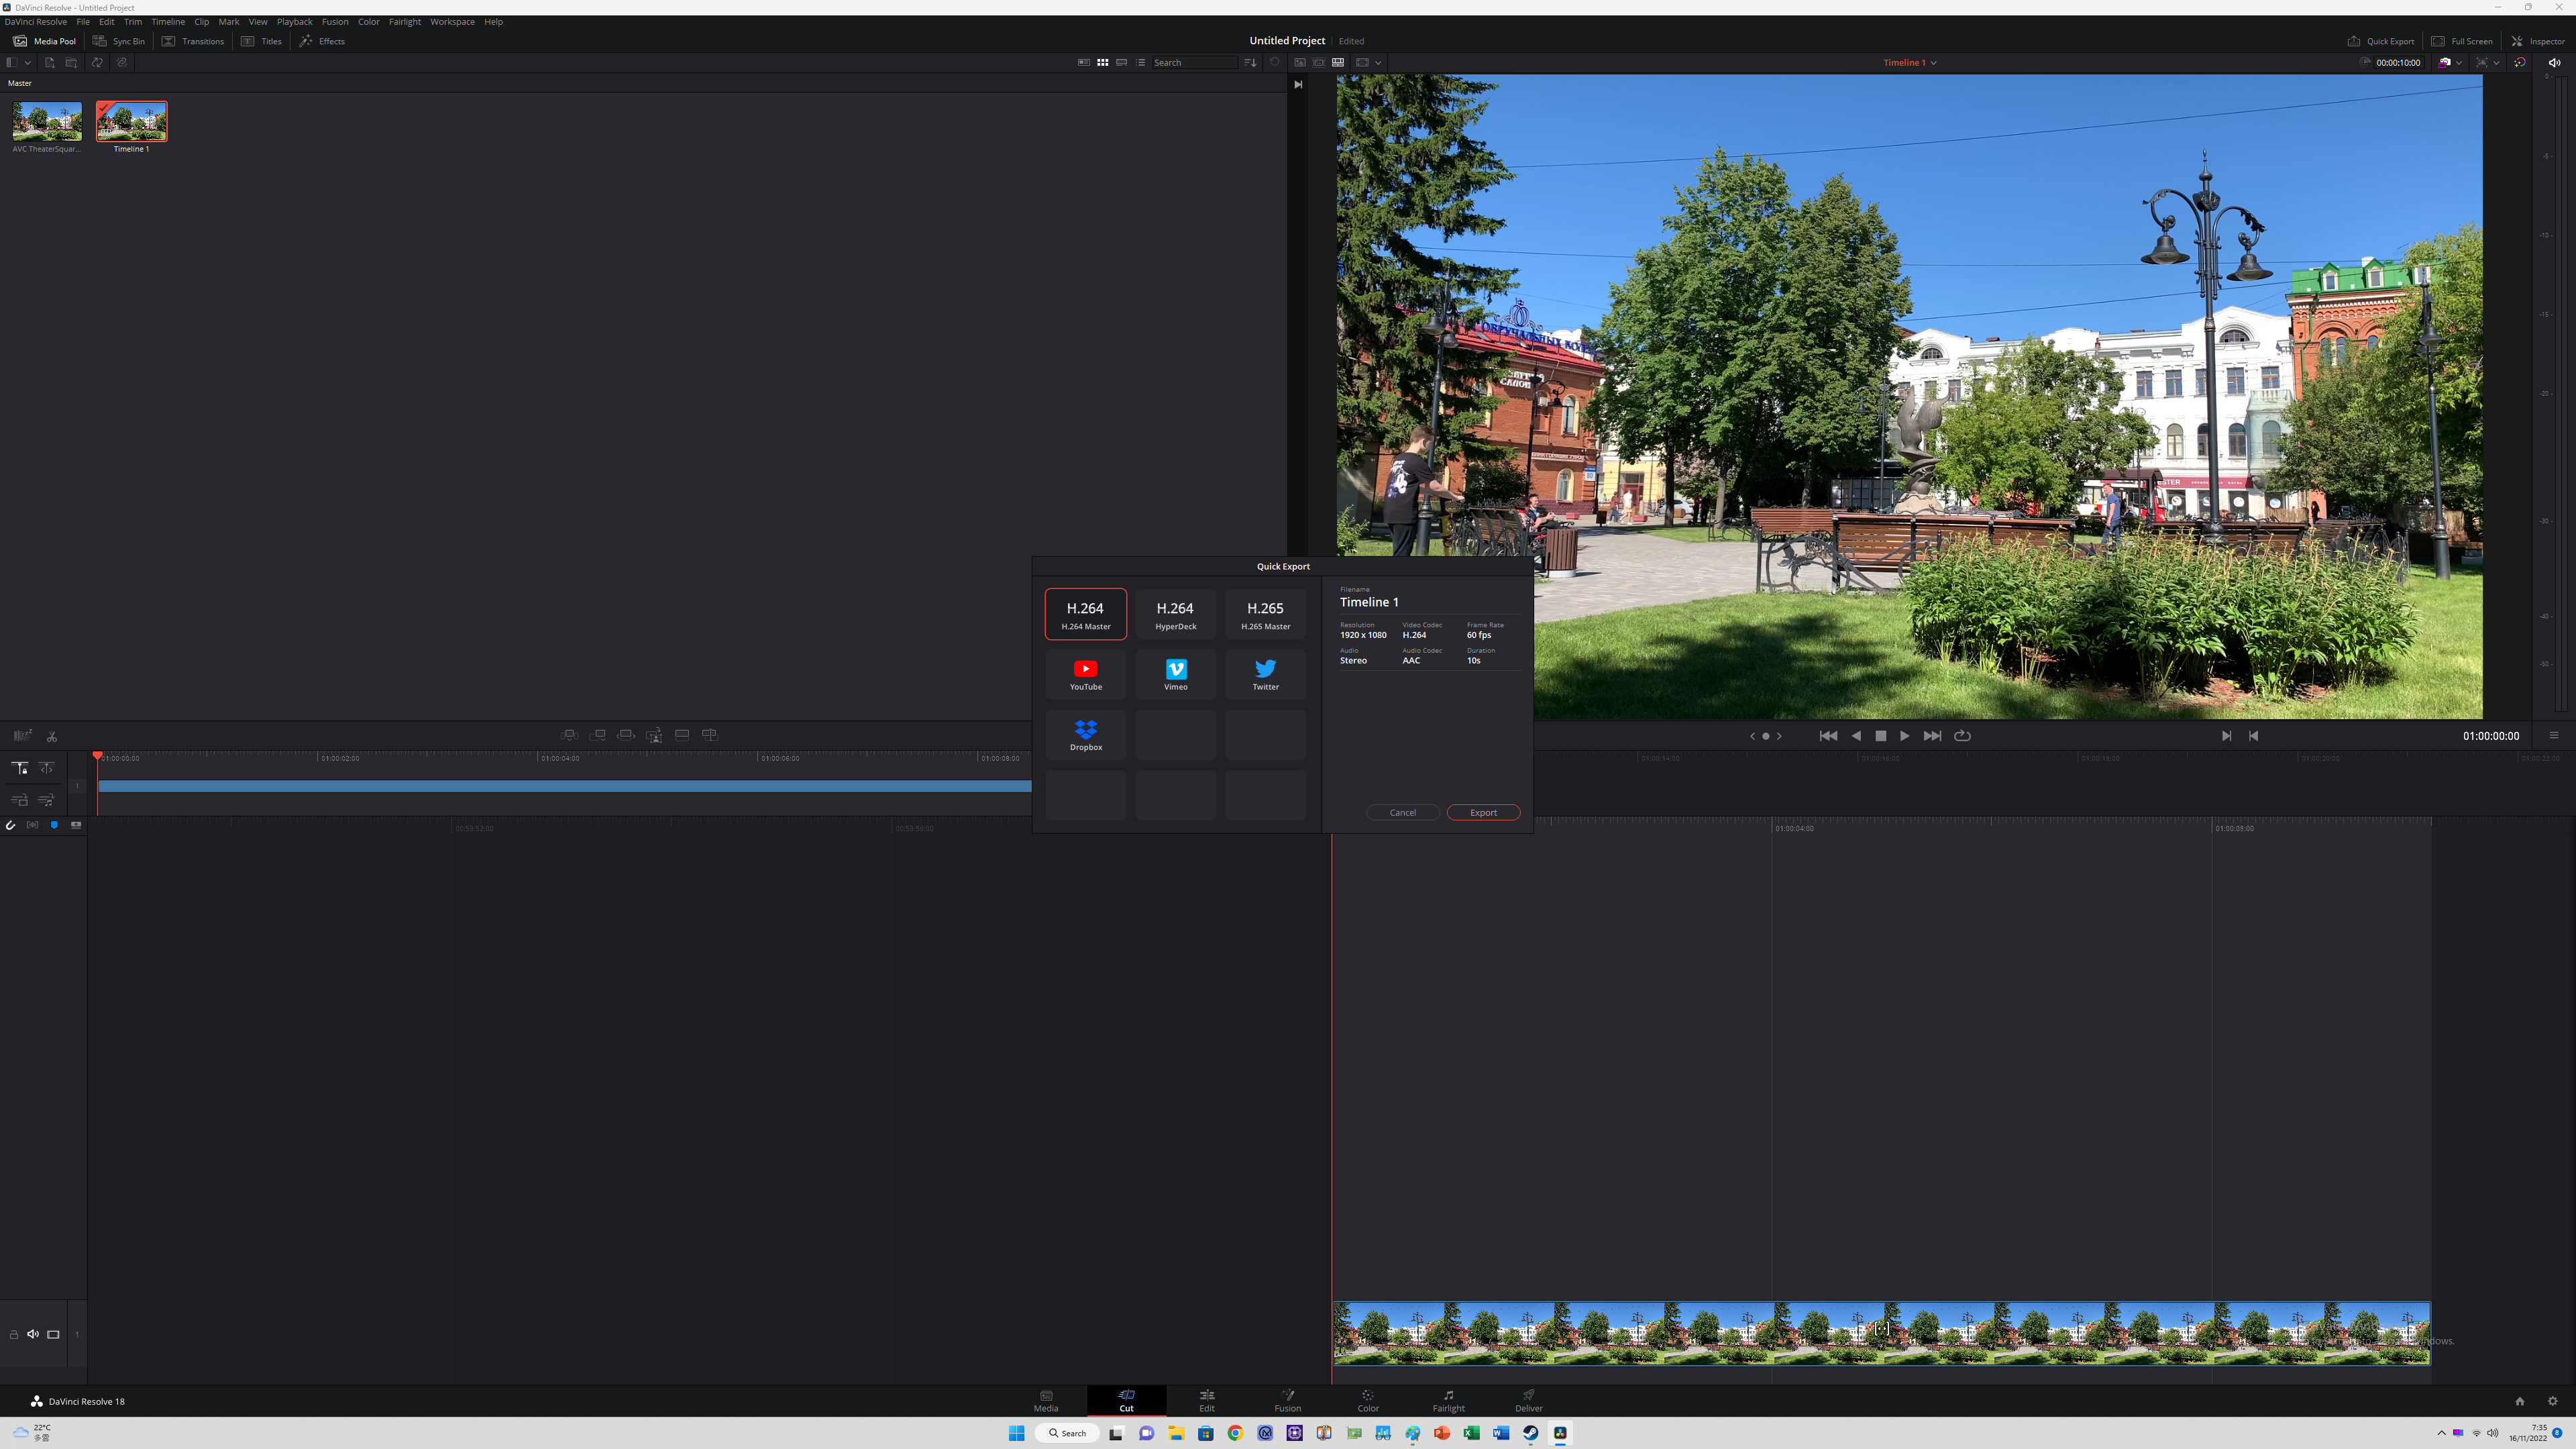Screen dimensions: 2576x1449
Task: Click the import media icon
Action: 49,62
